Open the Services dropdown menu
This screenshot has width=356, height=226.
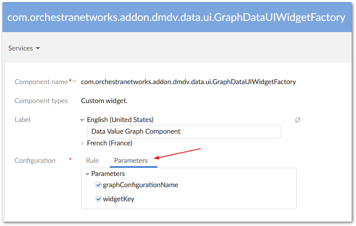coord(24,48)
